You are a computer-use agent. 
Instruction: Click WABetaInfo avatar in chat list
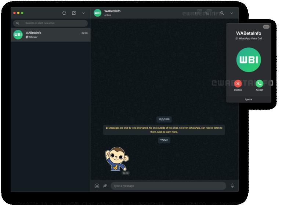[18, 35]
